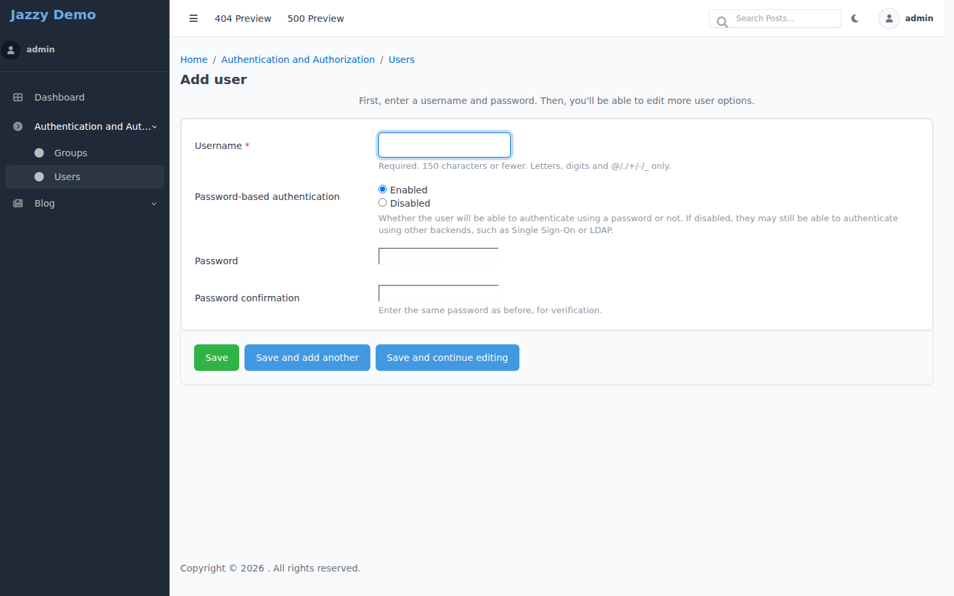Click the green Save button
Screen dimensions: 954x596
click(217, 358)
